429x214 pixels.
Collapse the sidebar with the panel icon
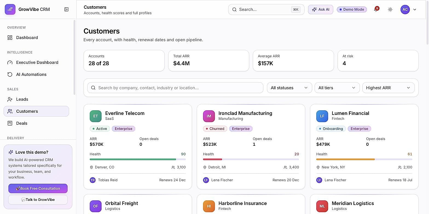pos(66,9)
